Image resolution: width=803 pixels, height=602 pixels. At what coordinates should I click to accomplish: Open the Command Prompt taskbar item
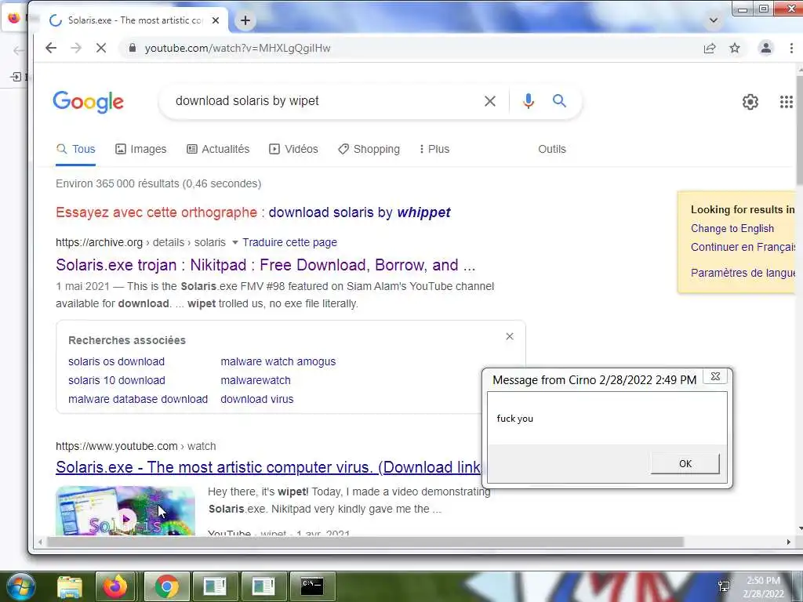click(312, 586)
